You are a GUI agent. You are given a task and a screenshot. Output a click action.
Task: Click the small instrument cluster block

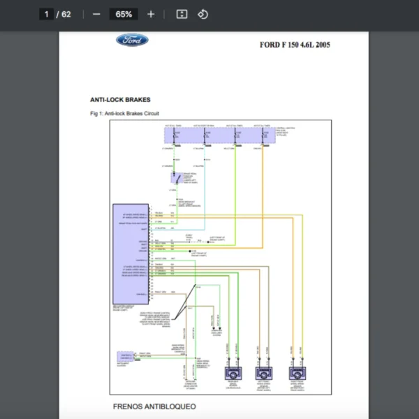[125, 356]
